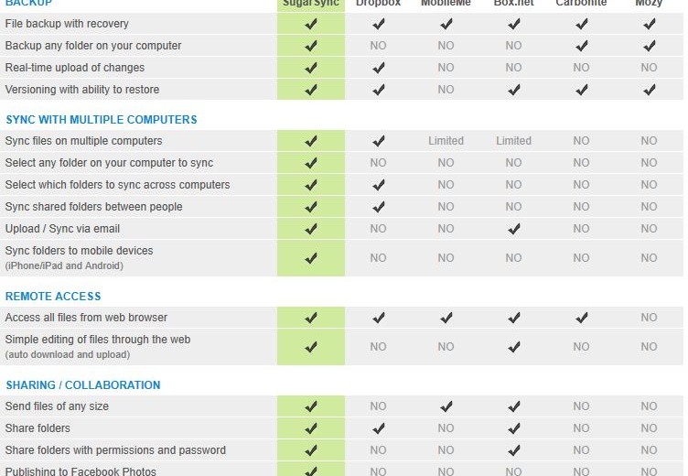The height and width of the screenshot is (476, 688).
Task: Click Mozy checkmark for File backup with recovery
Action: coord(650,24)
